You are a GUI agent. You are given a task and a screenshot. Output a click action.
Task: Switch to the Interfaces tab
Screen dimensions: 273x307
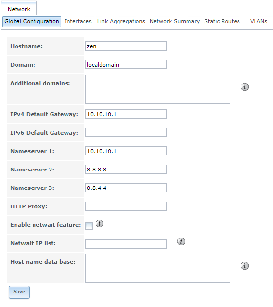pyautogui.click(x=78, y=21)
